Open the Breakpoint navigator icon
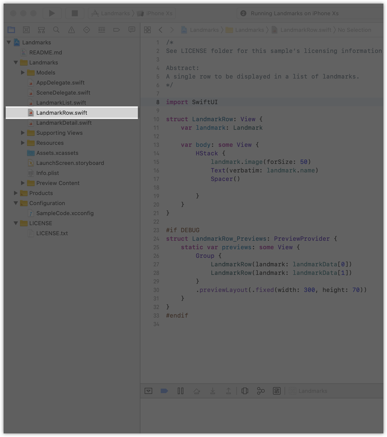 tap(116, 30)
